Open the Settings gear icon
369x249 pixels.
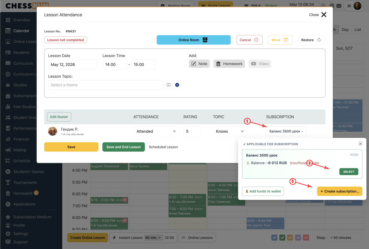pos(8,234)
